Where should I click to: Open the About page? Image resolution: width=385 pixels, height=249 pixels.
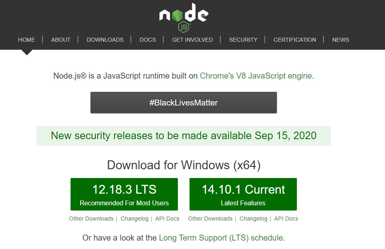tap(61, 40)
